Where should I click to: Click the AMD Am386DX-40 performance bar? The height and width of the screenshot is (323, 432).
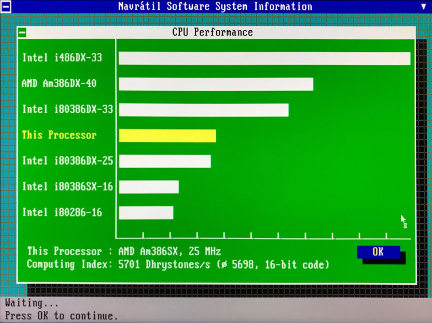(216, 84)
